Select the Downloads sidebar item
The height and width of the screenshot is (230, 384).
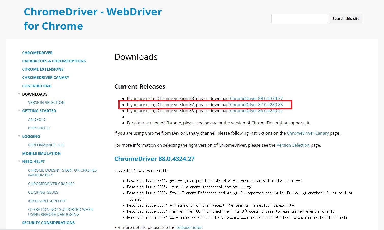pos(35,94)
